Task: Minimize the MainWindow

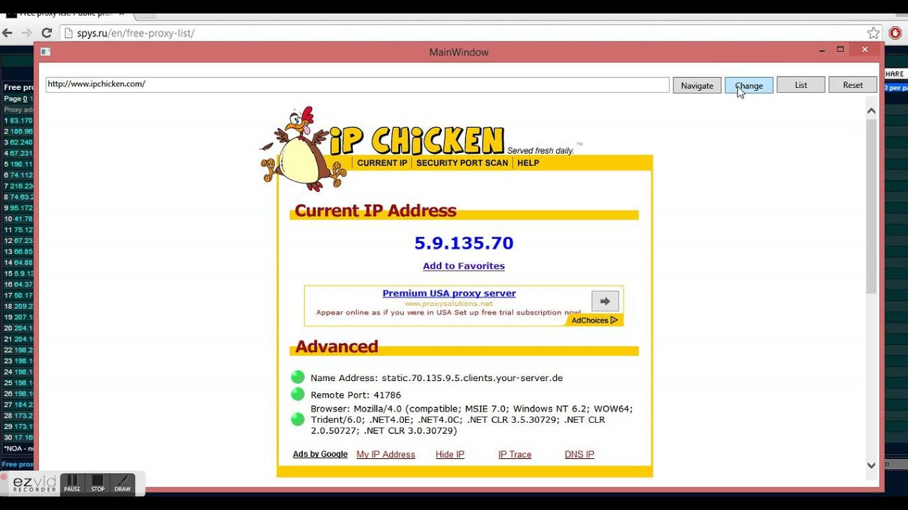Action: tap(822, 50)
